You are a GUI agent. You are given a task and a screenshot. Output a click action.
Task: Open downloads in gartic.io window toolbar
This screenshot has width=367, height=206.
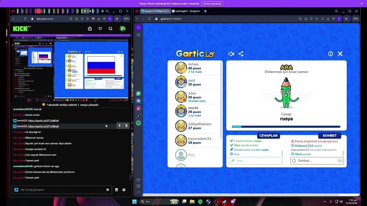click(328, 19)
